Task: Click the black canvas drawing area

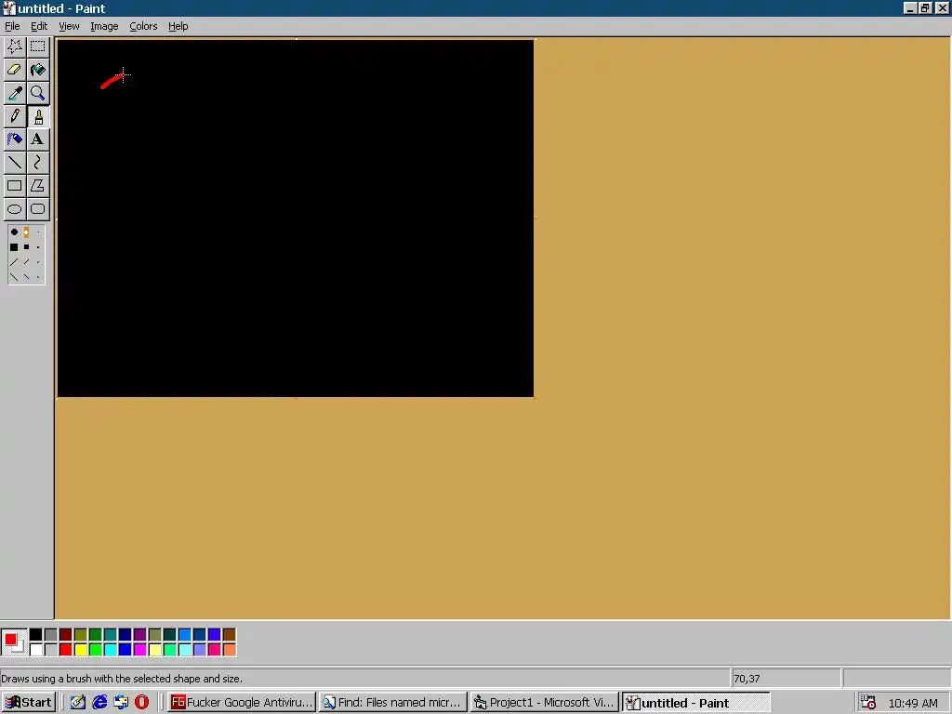Action: tap(296, 218)
